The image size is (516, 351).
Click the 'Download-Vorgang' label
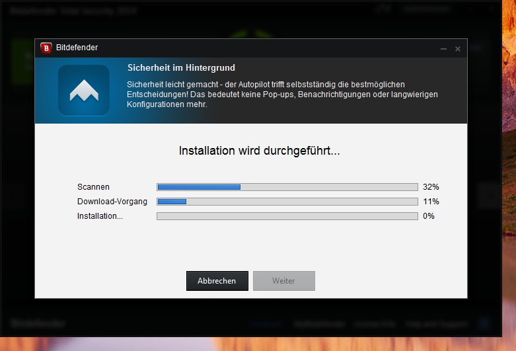click(x=112, y=202)
